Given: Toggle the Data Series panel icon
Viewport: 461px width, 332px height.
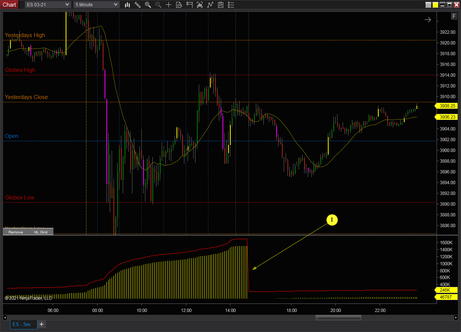Looking at the screenshot, I should tap(189, 5).
